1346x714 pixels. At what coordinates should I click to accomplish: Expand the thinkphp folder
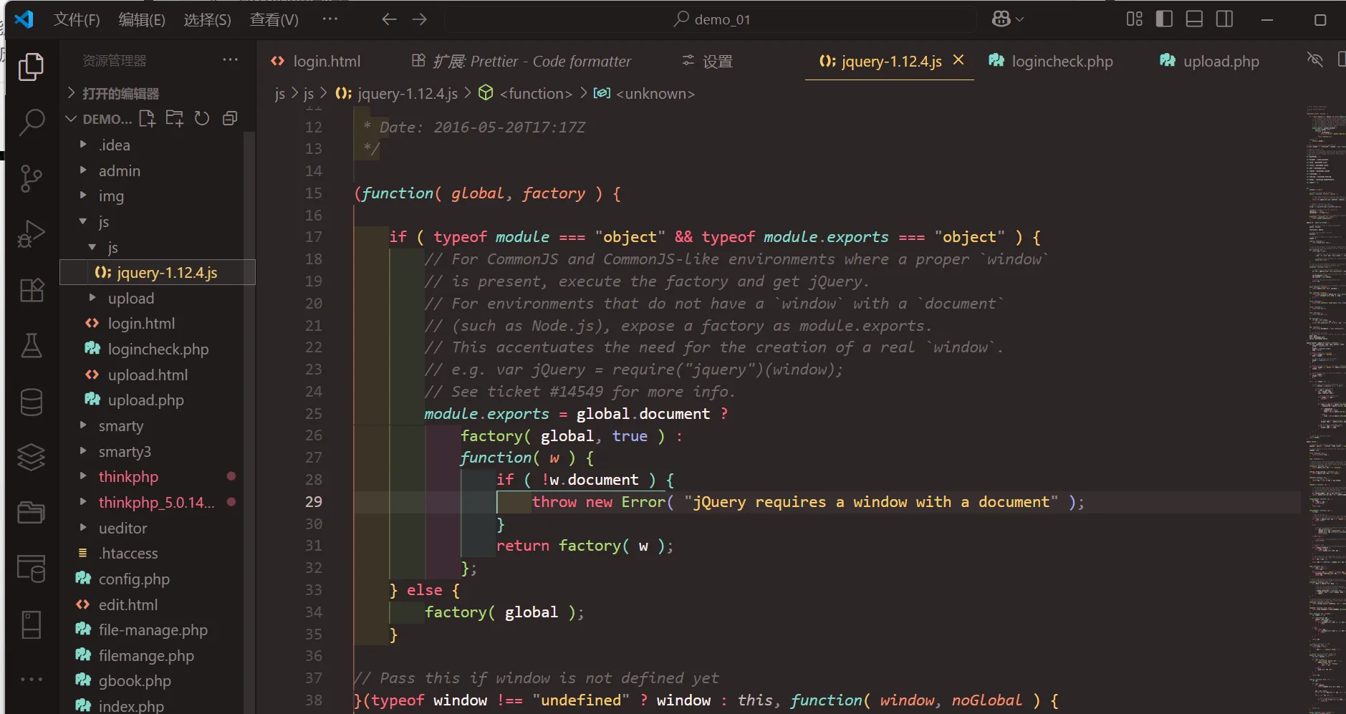[x=128, y=477]
